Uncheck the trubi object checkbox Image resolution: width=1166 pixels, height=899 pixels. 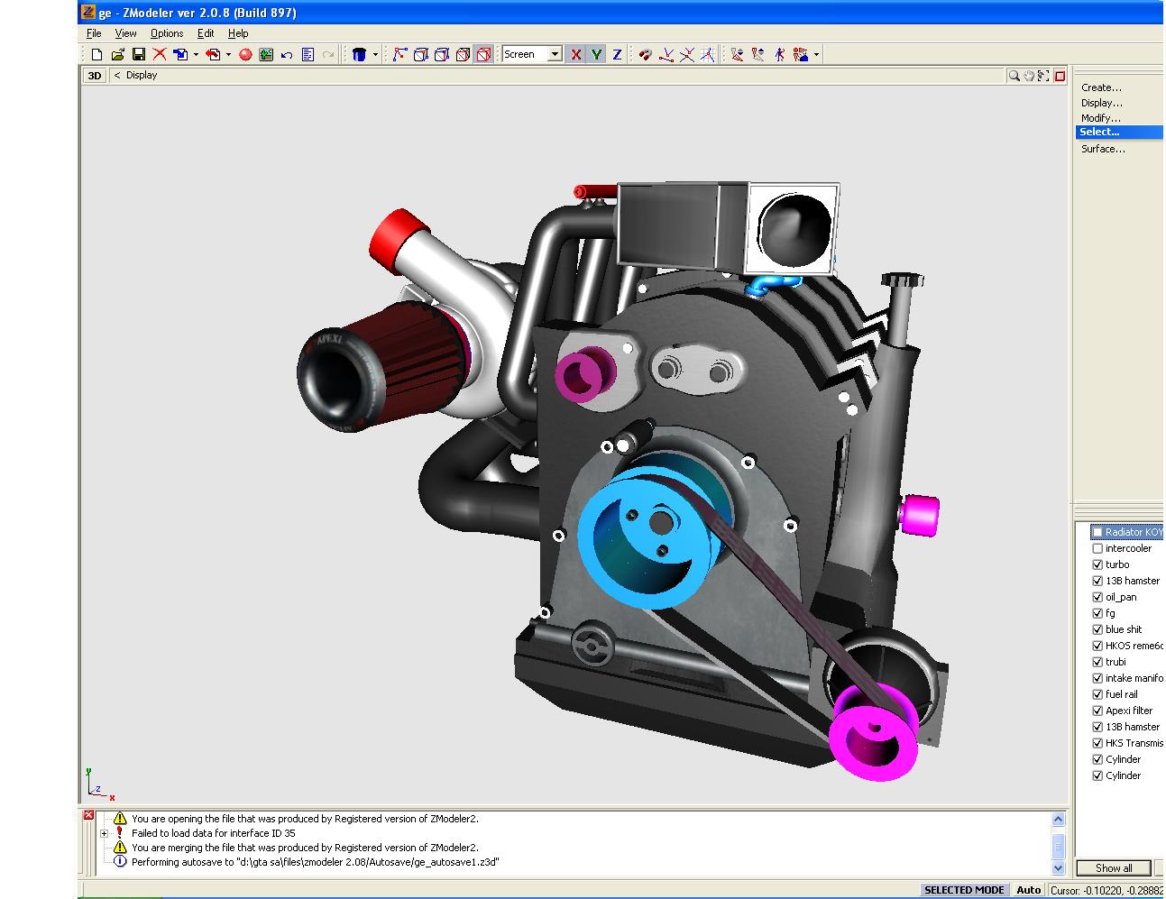1097,662
